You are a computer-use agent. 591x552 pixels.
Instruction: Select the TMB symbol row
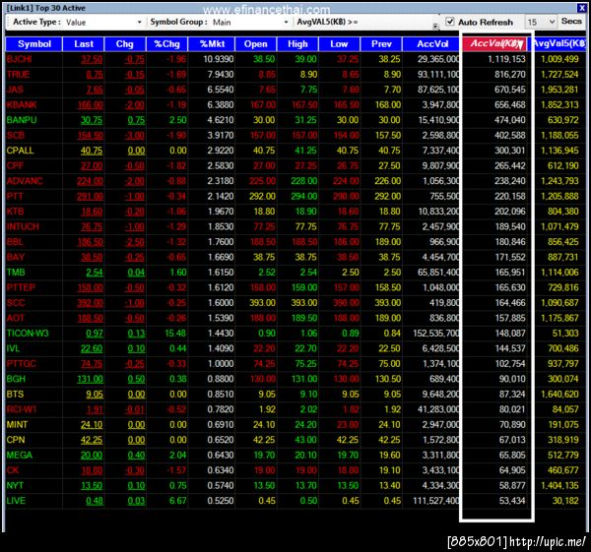pos(295,273)
